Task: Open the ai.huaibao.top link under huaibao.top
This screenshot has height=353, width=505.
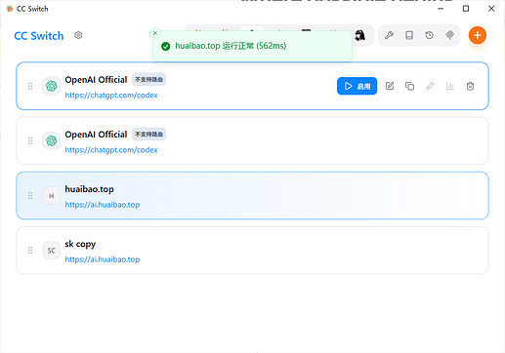Action: [103, 205]
